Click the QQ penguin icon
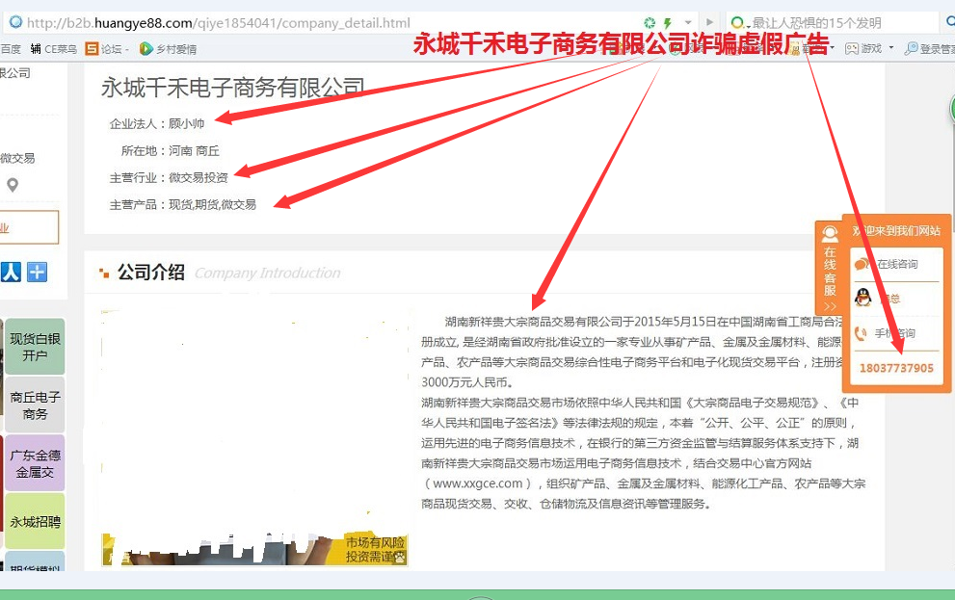This screenshot has width=955, height=600. pyautogui.click(x=863, y=298)
